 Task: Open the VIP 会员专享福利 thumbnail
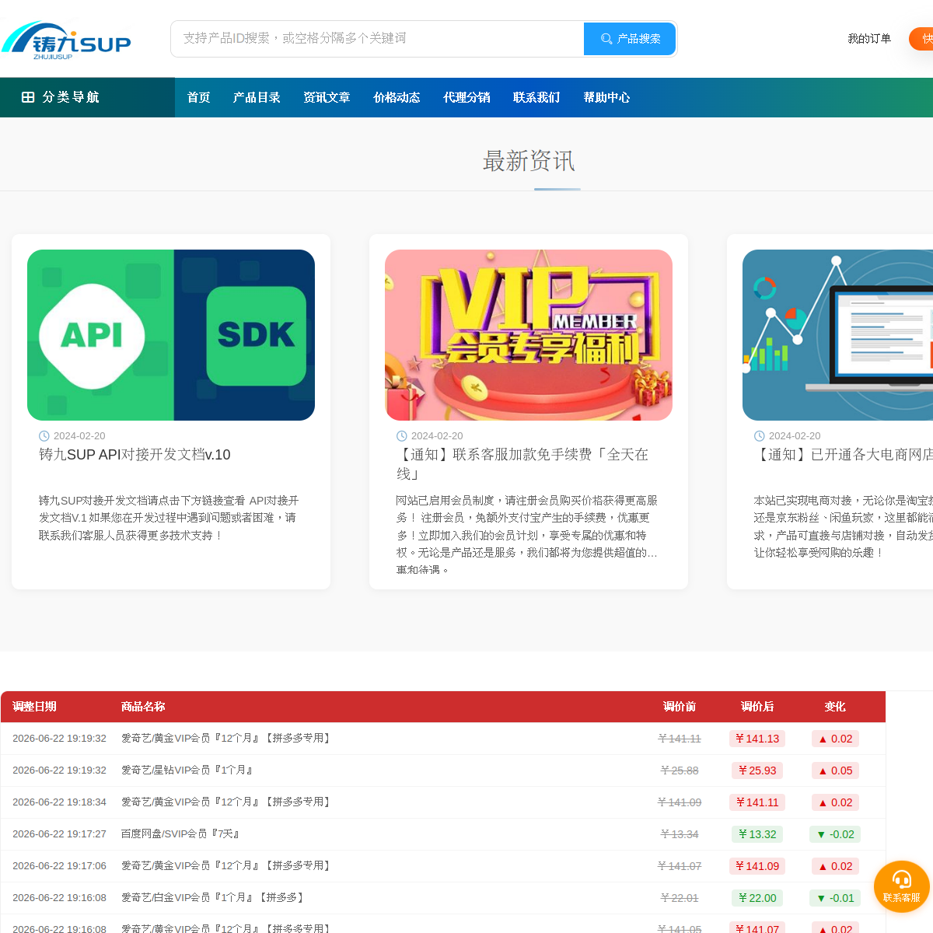529,335
